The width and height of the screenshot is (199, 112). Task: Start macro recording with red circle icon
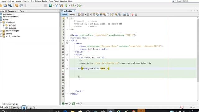point(132,15)
